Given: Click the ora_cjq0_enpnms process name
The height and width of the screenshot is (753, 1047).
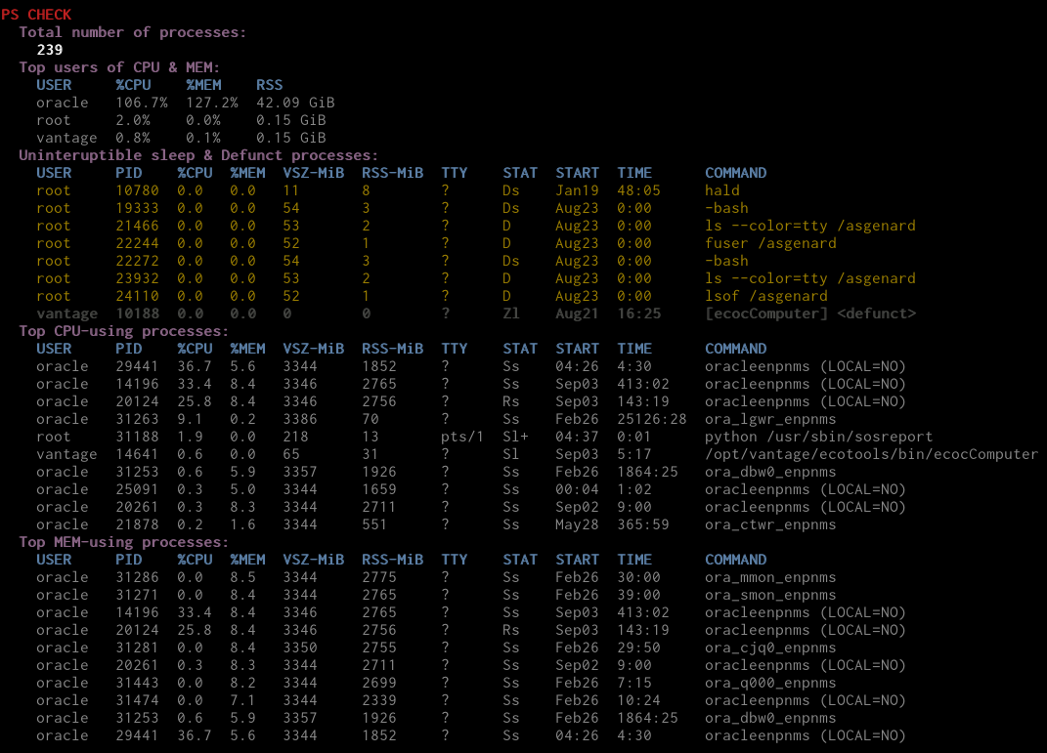Looking at the screenshot, I should click(770, 648).
